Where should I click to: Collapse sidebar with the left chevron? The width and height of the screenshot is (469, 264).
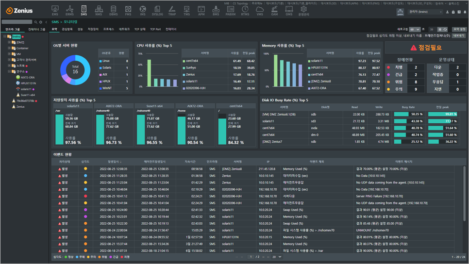click(x=46, y=22)
